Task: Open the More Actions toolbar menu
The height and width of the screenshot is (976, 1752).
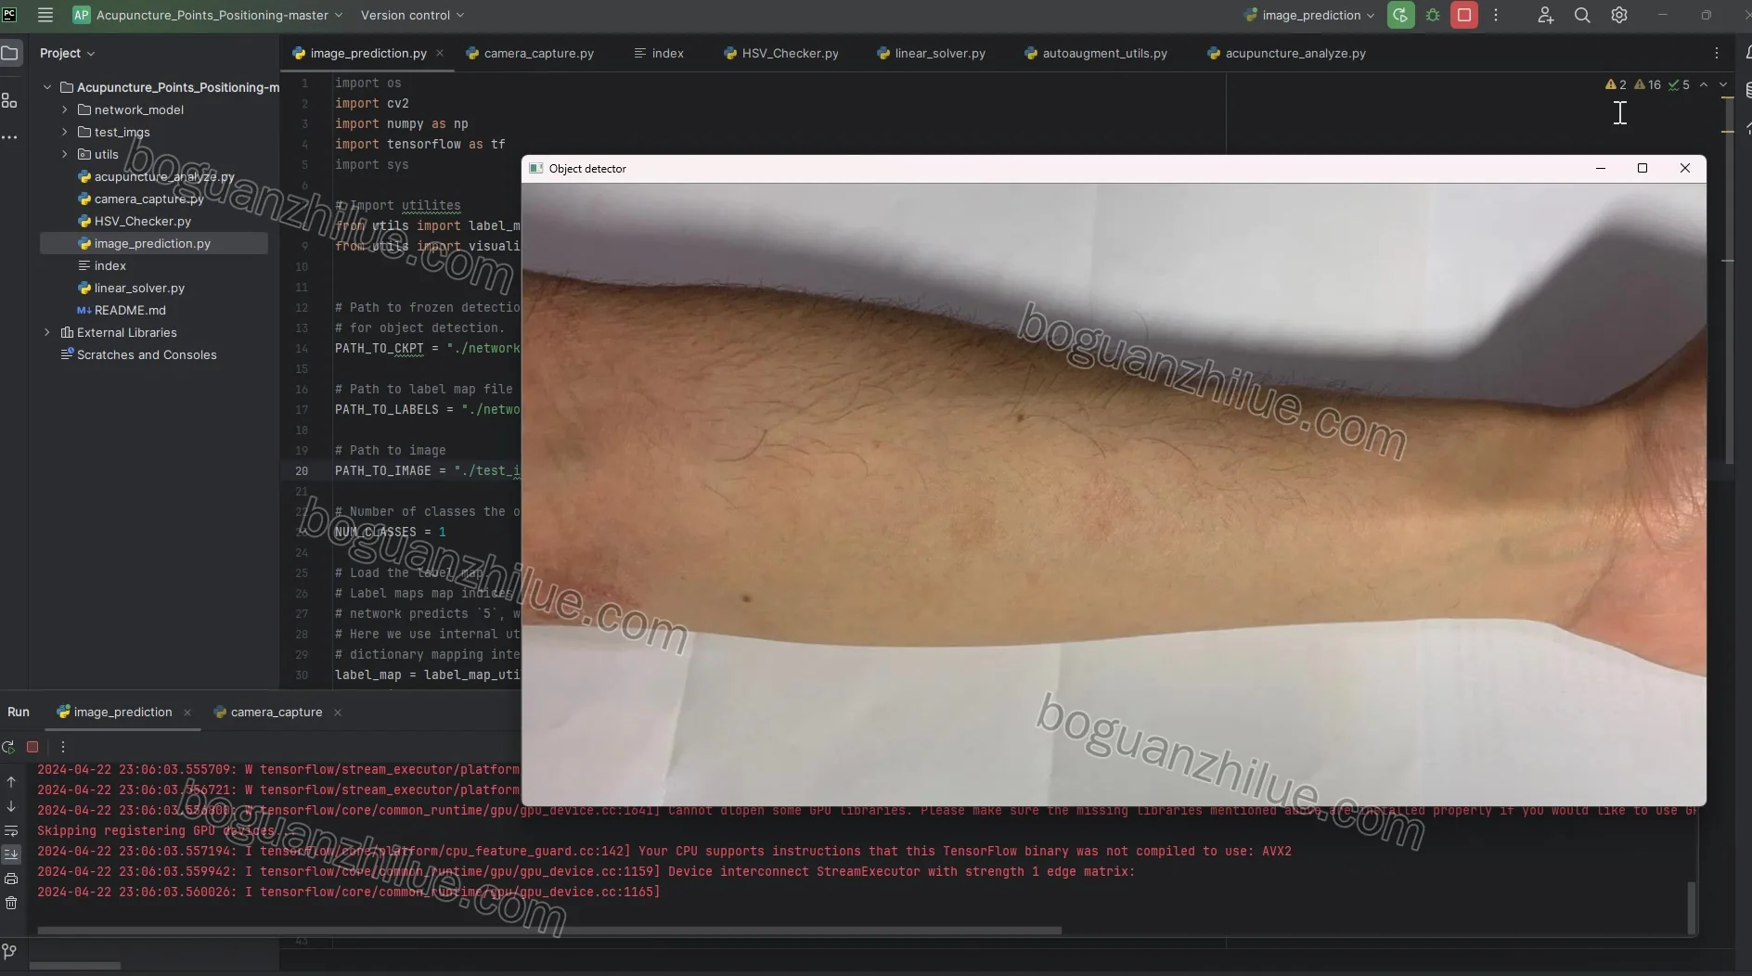Action: [1496, 15]
